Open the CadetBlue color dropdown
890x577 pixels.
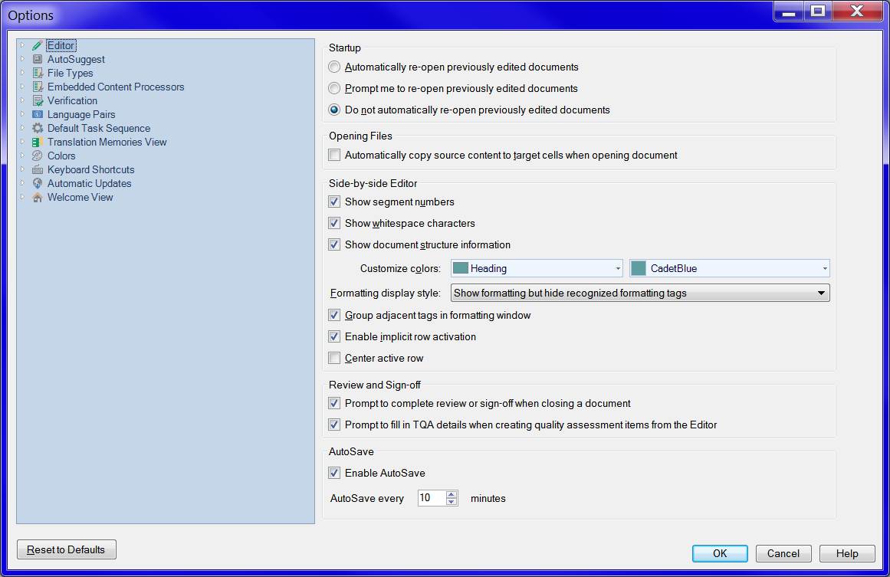(x=729, y=268)
